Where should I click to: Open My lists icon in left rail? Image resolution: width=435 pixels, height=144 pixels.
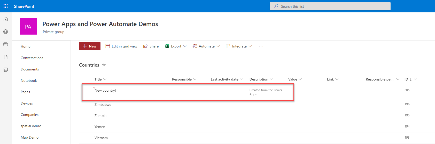point(6,70)
